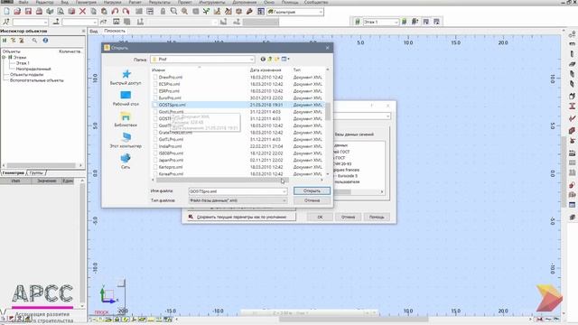Viewport: 578px width, 325px height.
Task: Switch to the Плоскость tab
Action: tap(115, 31)
